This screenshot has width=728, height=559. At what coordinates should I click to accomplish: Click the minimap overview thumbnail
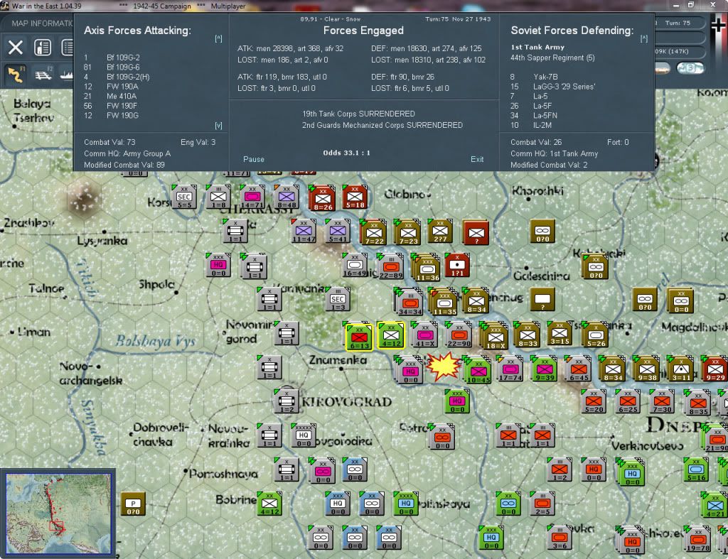tap(58, 513)
